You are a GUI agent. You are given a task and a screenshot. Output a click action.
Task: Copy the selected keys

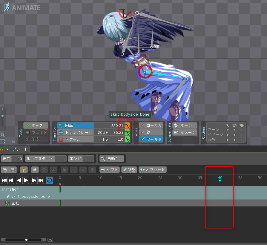point(65,170)
